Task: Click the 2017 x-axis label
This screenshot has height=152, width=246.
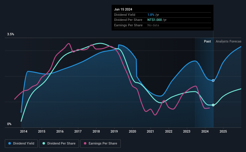Action: (x=78, y=131)
